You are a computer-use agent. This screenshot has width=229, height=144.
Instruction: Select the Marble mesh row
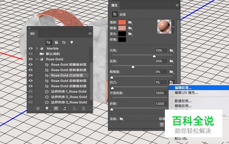53,48
